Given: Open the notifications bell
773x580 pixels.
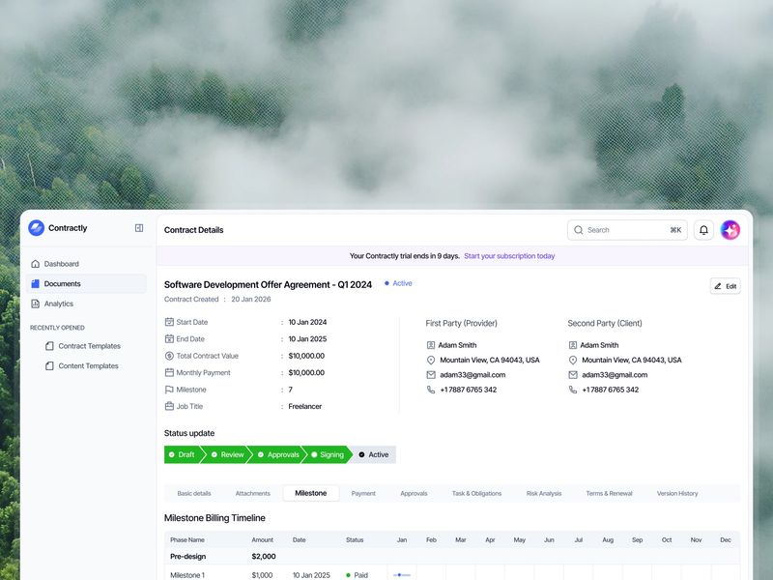Looking at the screenshot, I should pos(703,230).
